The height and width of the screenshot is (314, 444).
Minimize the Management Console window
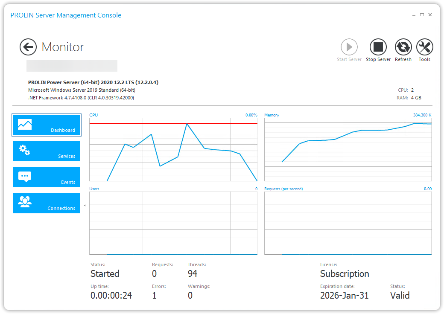click(413, 15)
